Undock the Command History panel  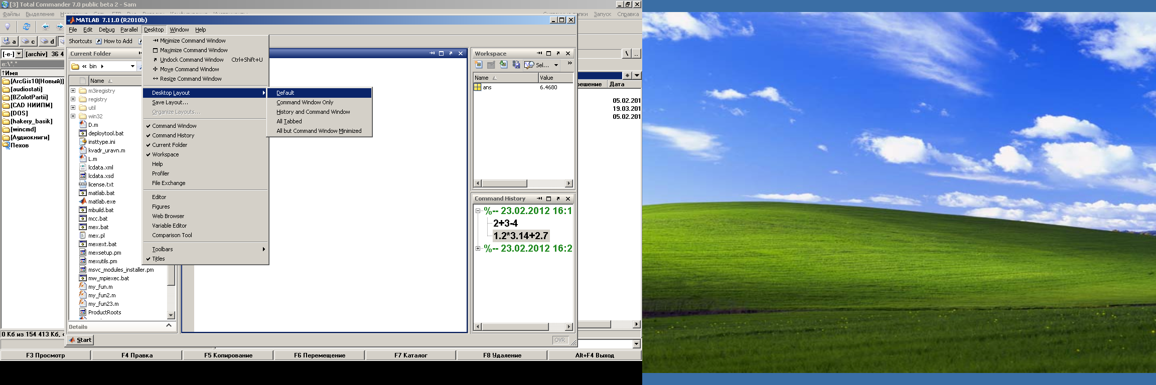(558, 199)
